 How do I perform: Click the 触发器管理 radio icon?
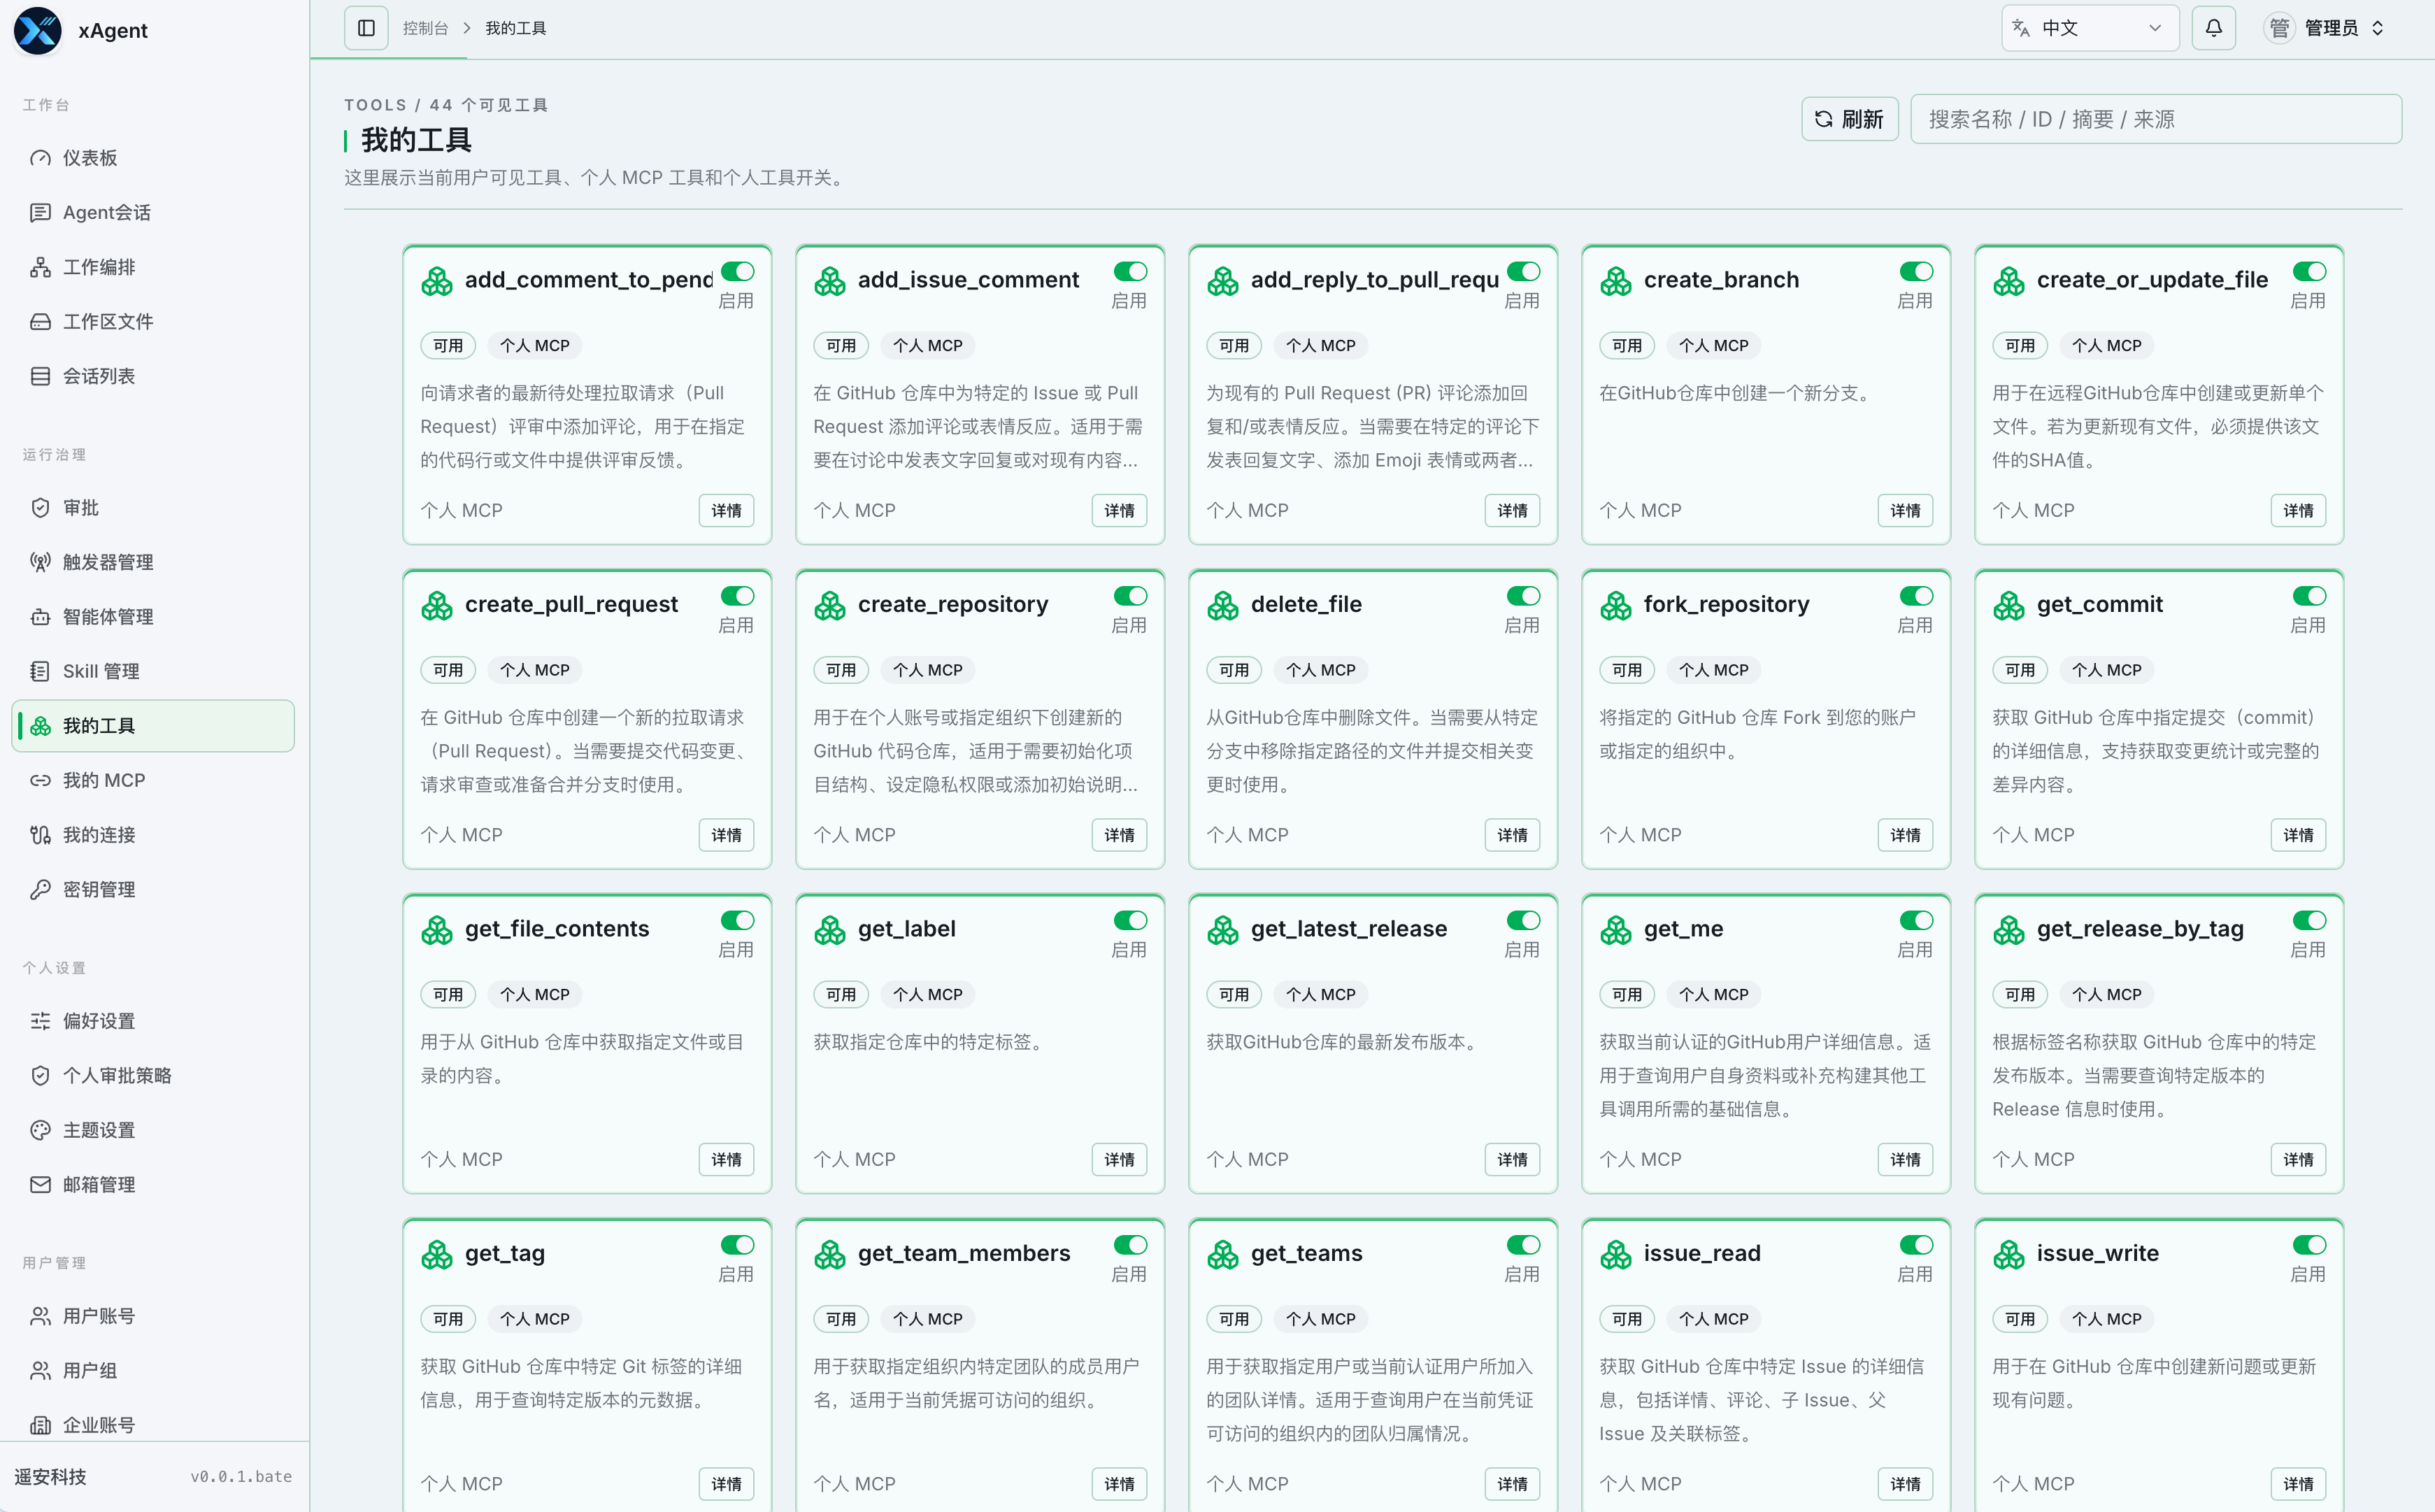(40, 562)
